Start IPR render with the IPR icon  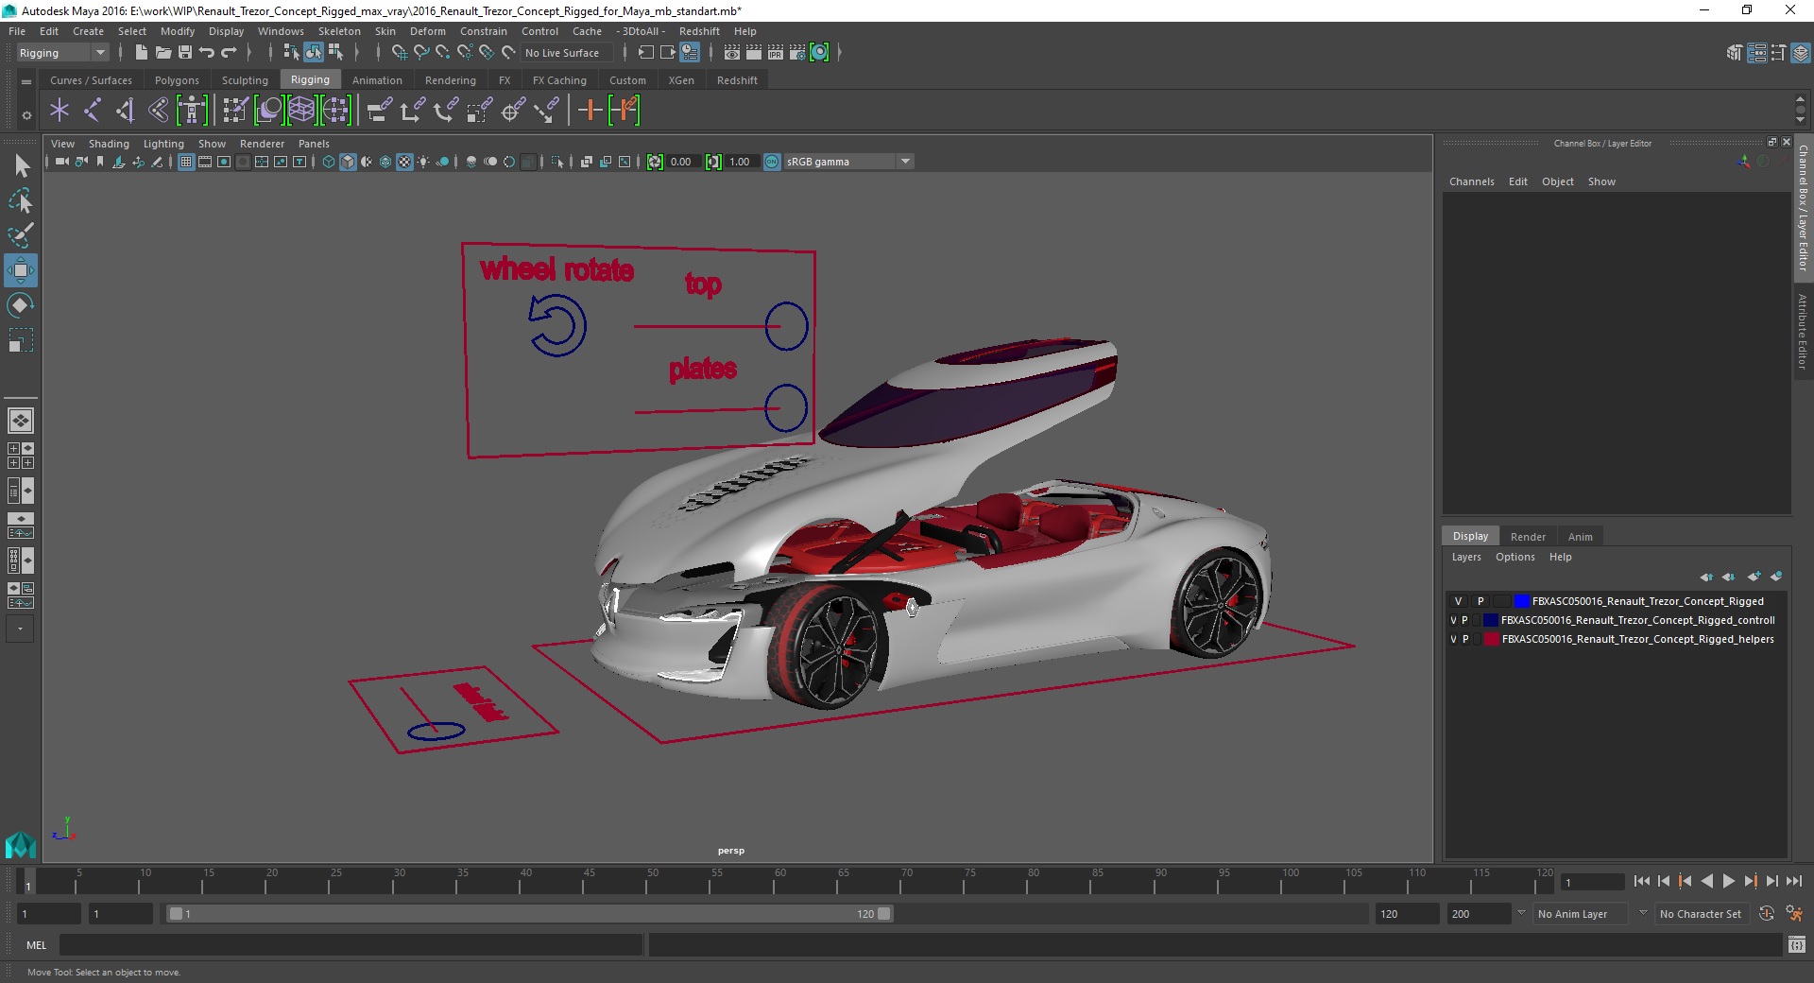click(776, 53)
